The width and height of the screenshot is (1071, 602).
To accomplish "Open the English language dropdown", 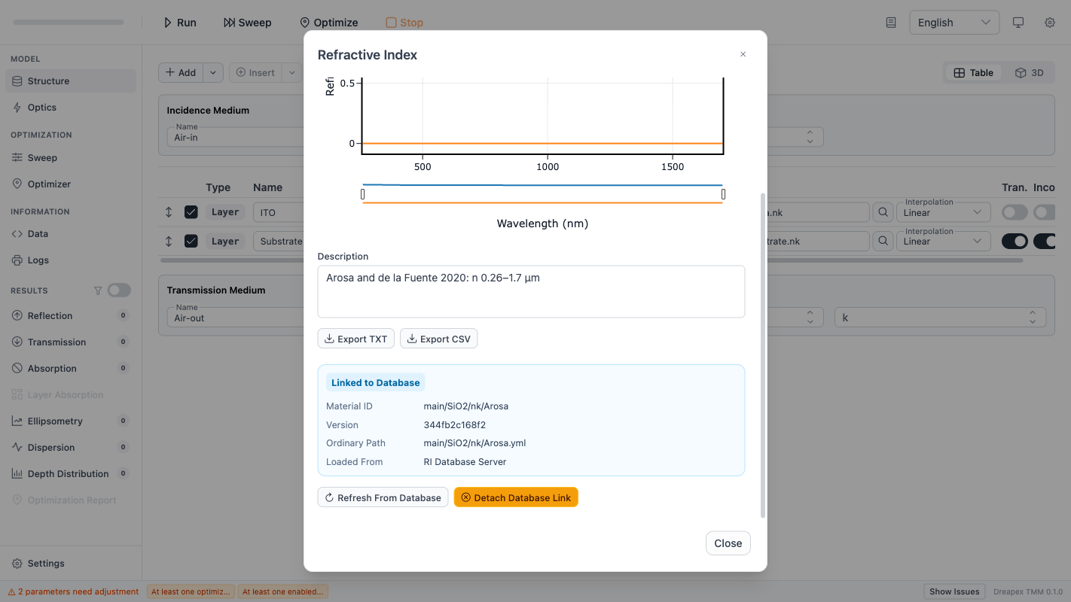I will (x=954, y=22).
